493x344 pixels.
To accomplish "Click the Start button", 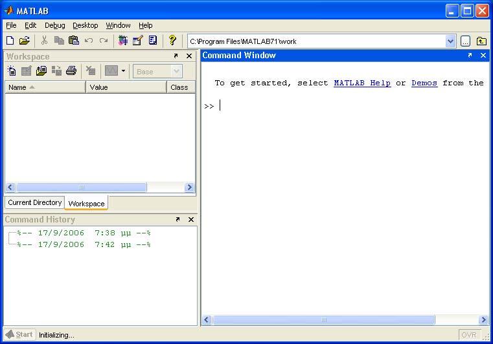I will coord(19,334).
